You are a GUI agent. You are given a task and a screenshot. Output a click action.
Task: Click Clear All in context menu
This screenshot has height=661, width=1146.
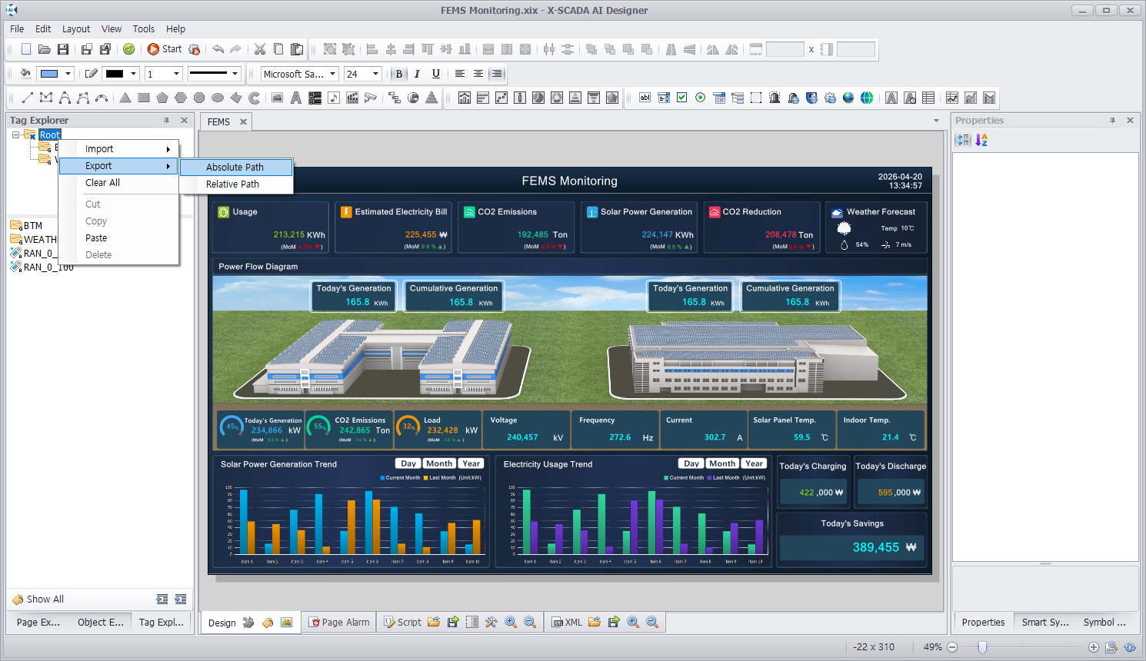point(102,183)
